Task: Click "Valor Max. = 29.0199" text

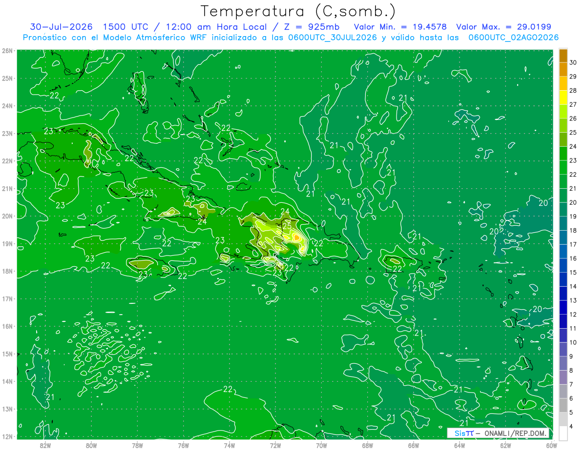Action: [503, 27]
